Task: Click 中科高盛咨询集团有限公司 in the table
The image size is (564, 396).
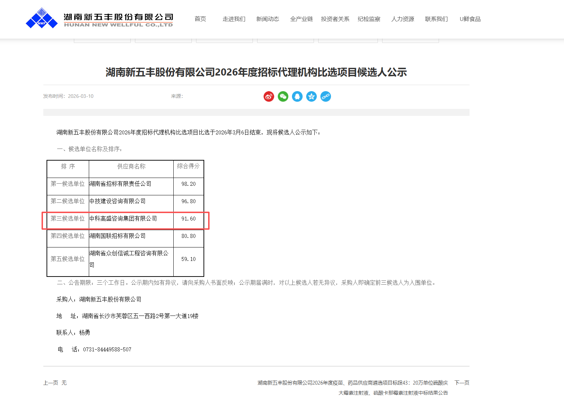Action: point(123,219)
